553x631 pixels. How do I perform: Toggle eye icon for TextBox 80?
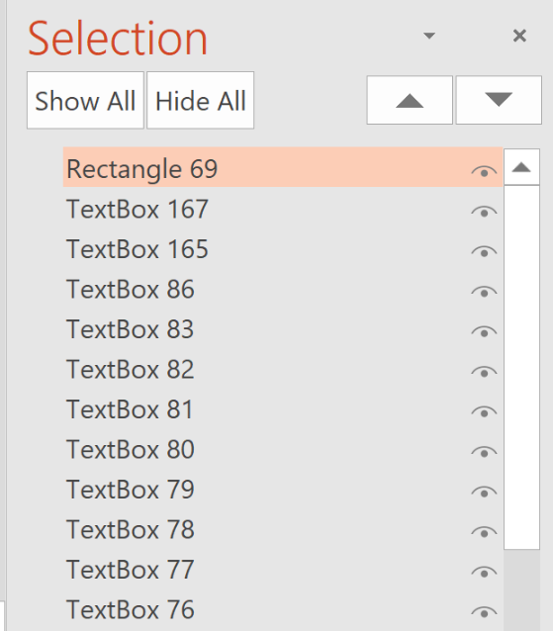484,452
